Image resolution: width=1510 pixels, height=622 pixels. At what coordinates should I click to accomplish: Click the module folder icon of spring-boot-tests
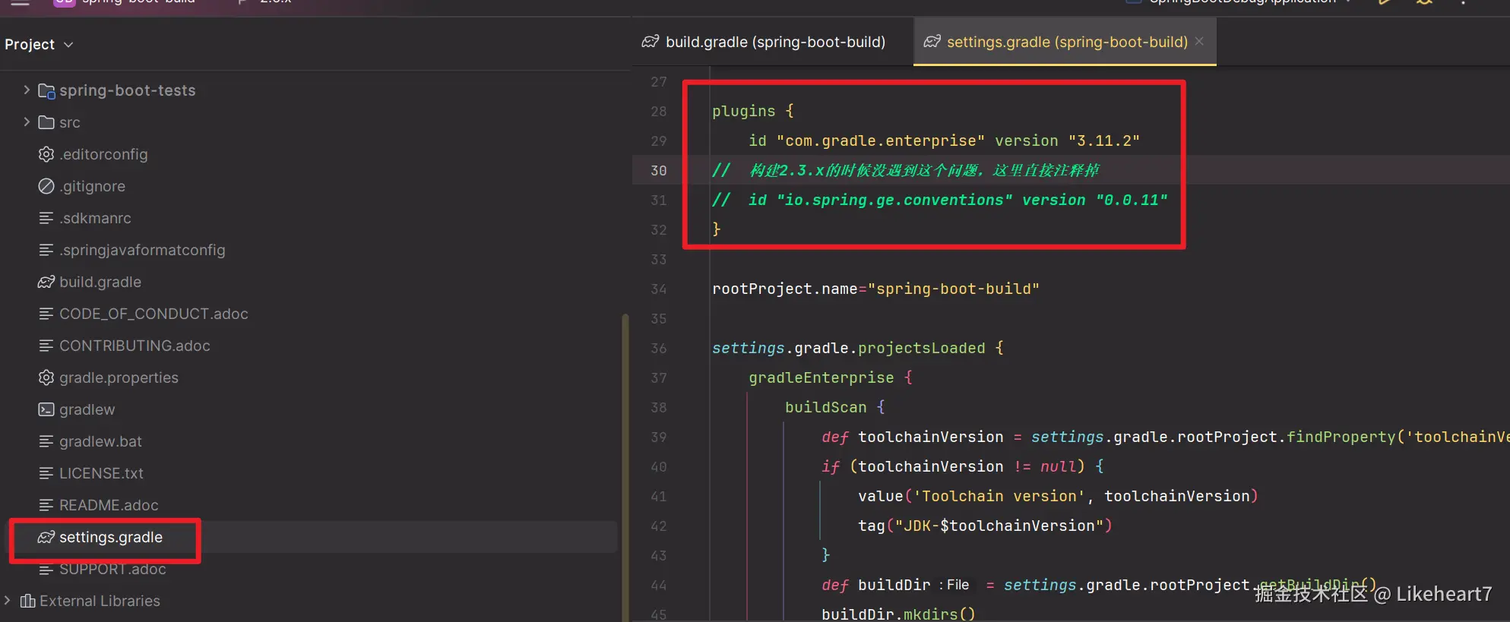coord(46,91)
